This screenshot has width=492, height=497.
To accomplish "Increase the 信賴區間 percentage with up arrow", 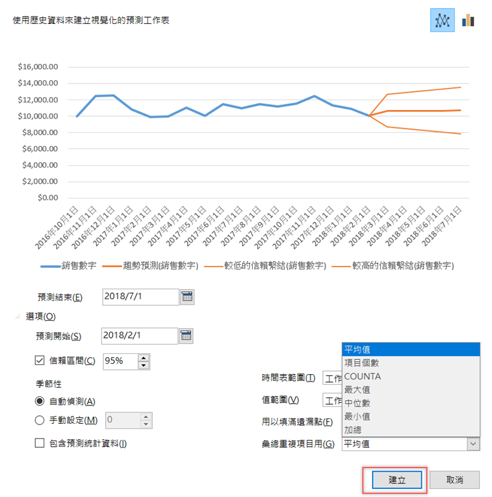I will click(144, 357).
